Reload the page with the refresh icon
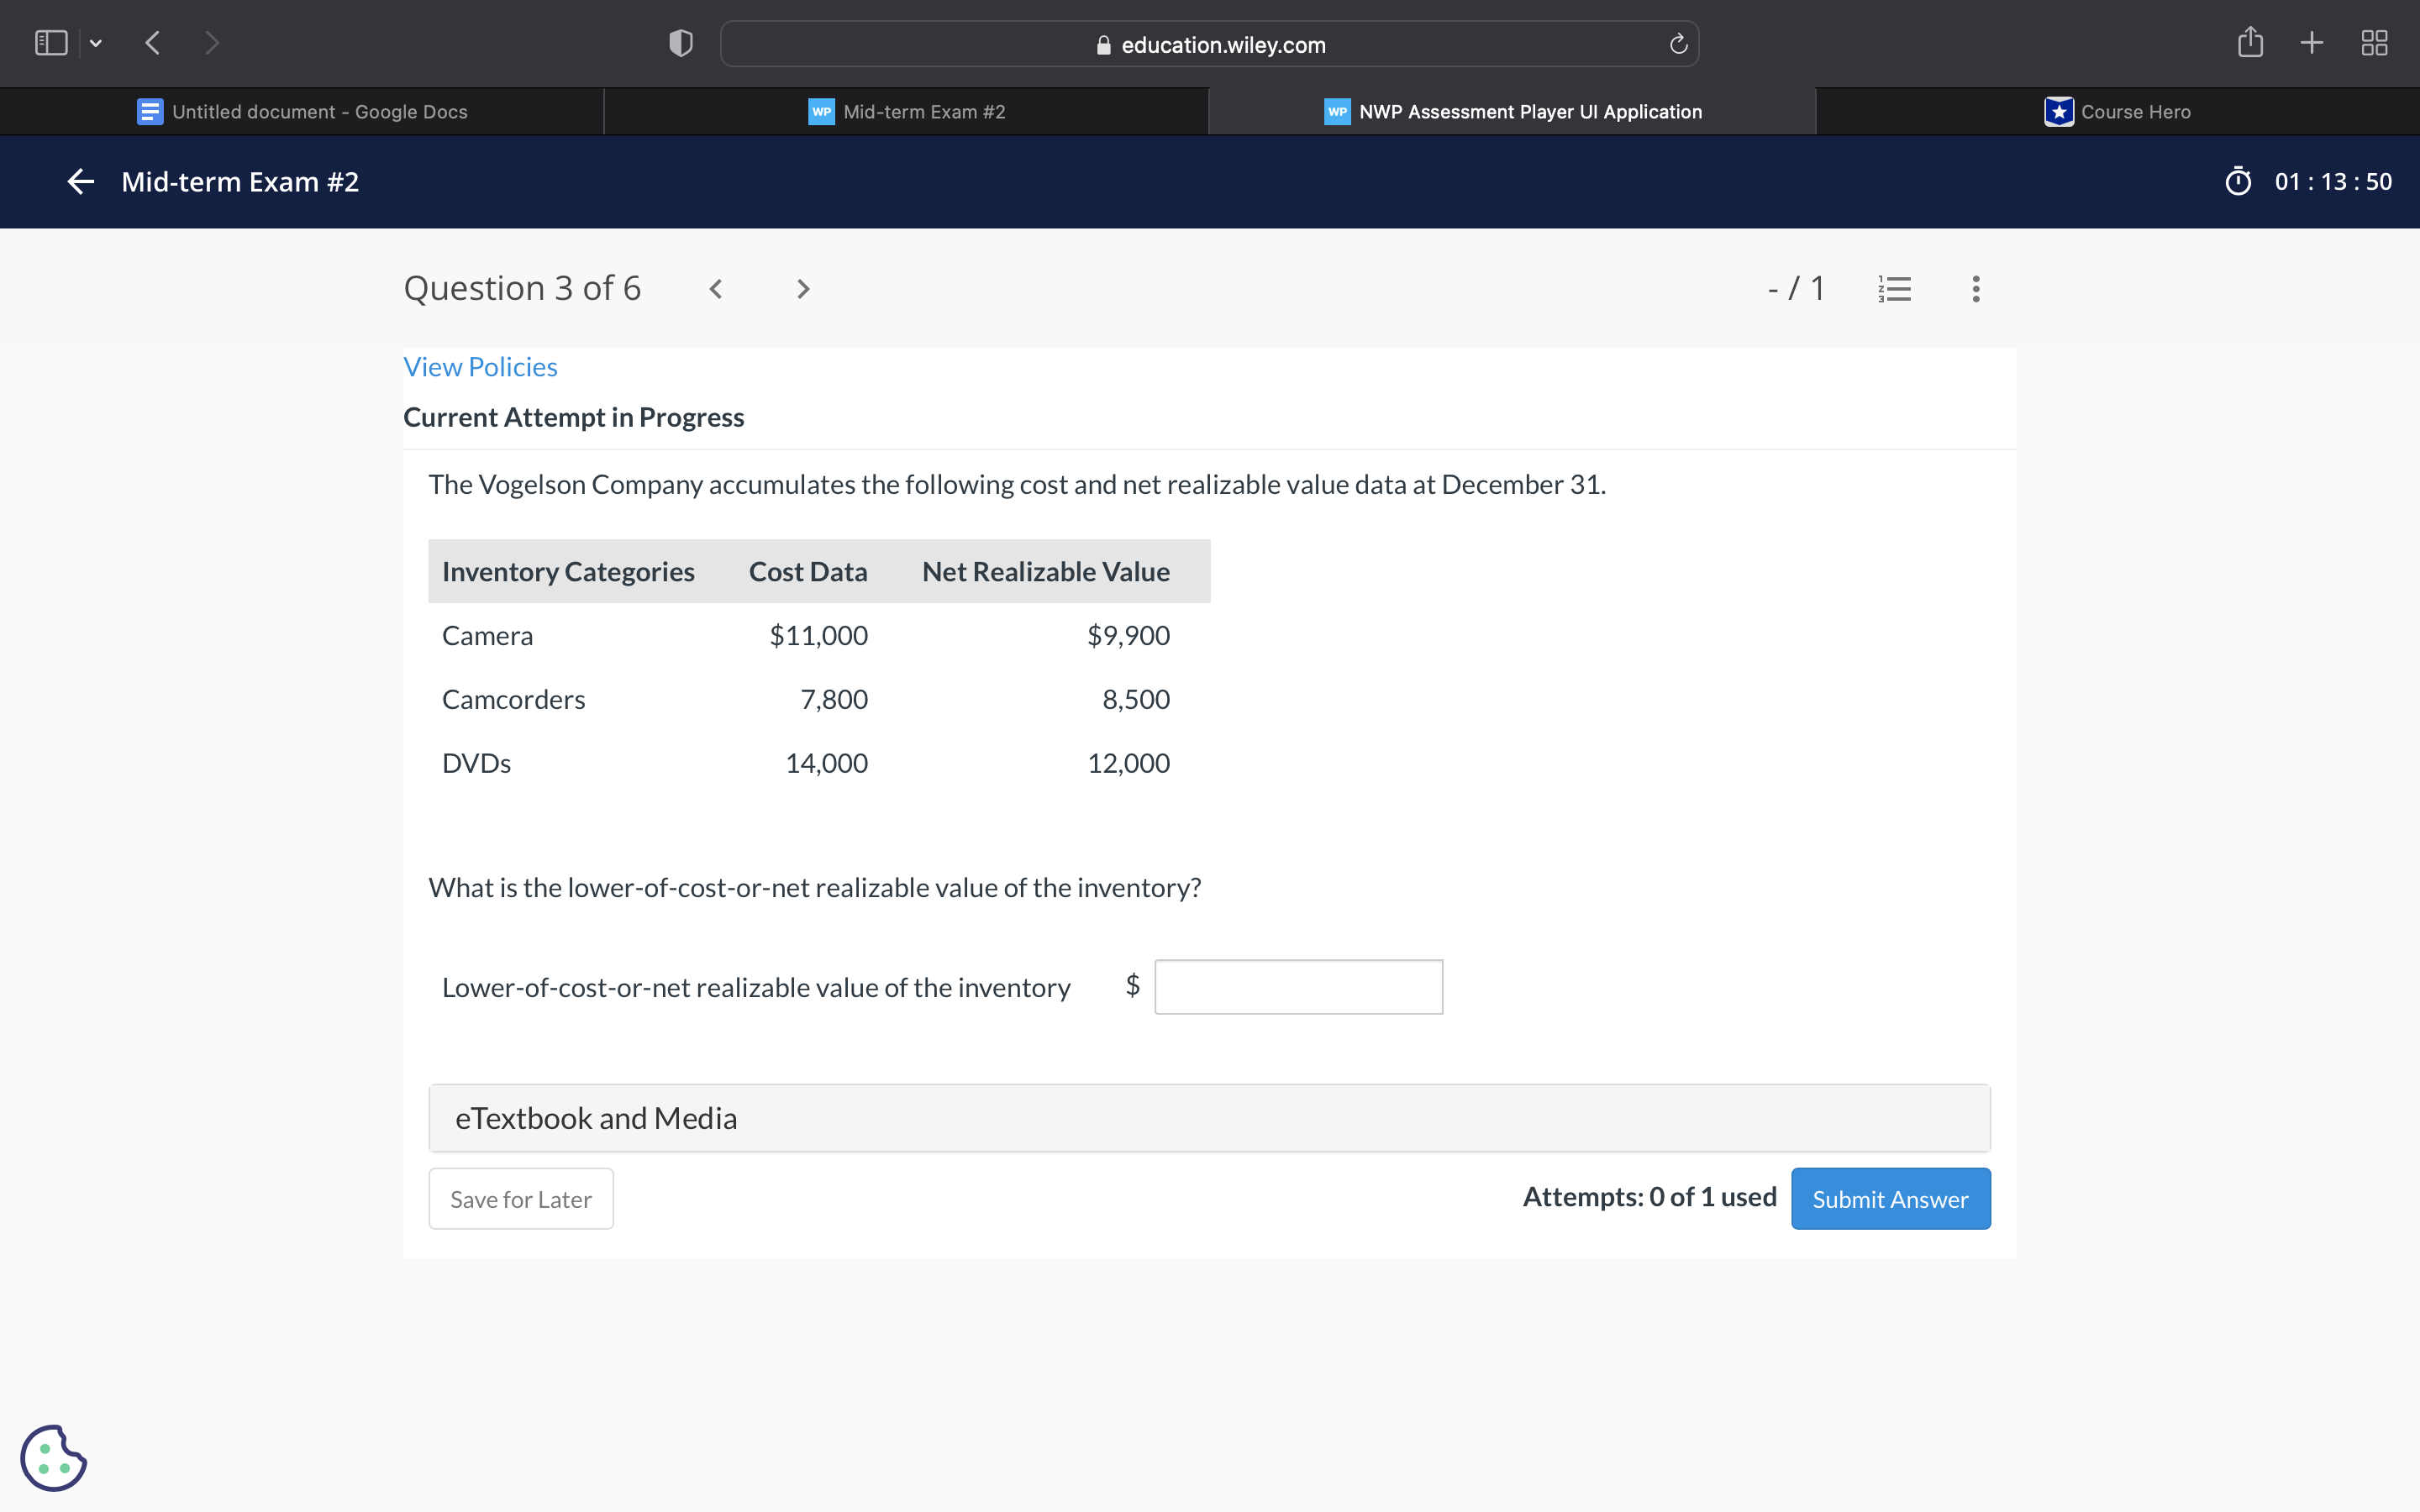The image size is (2420, 1512). [x=1678, y=44]
